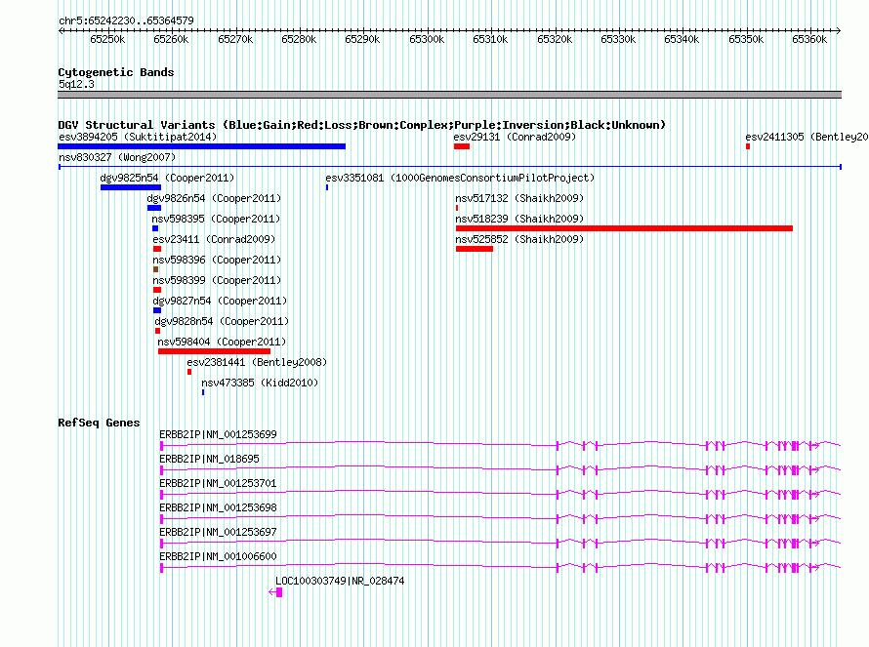Select the blue esv3894205 gain bar

pyautogui.click(x=202, y=146)
